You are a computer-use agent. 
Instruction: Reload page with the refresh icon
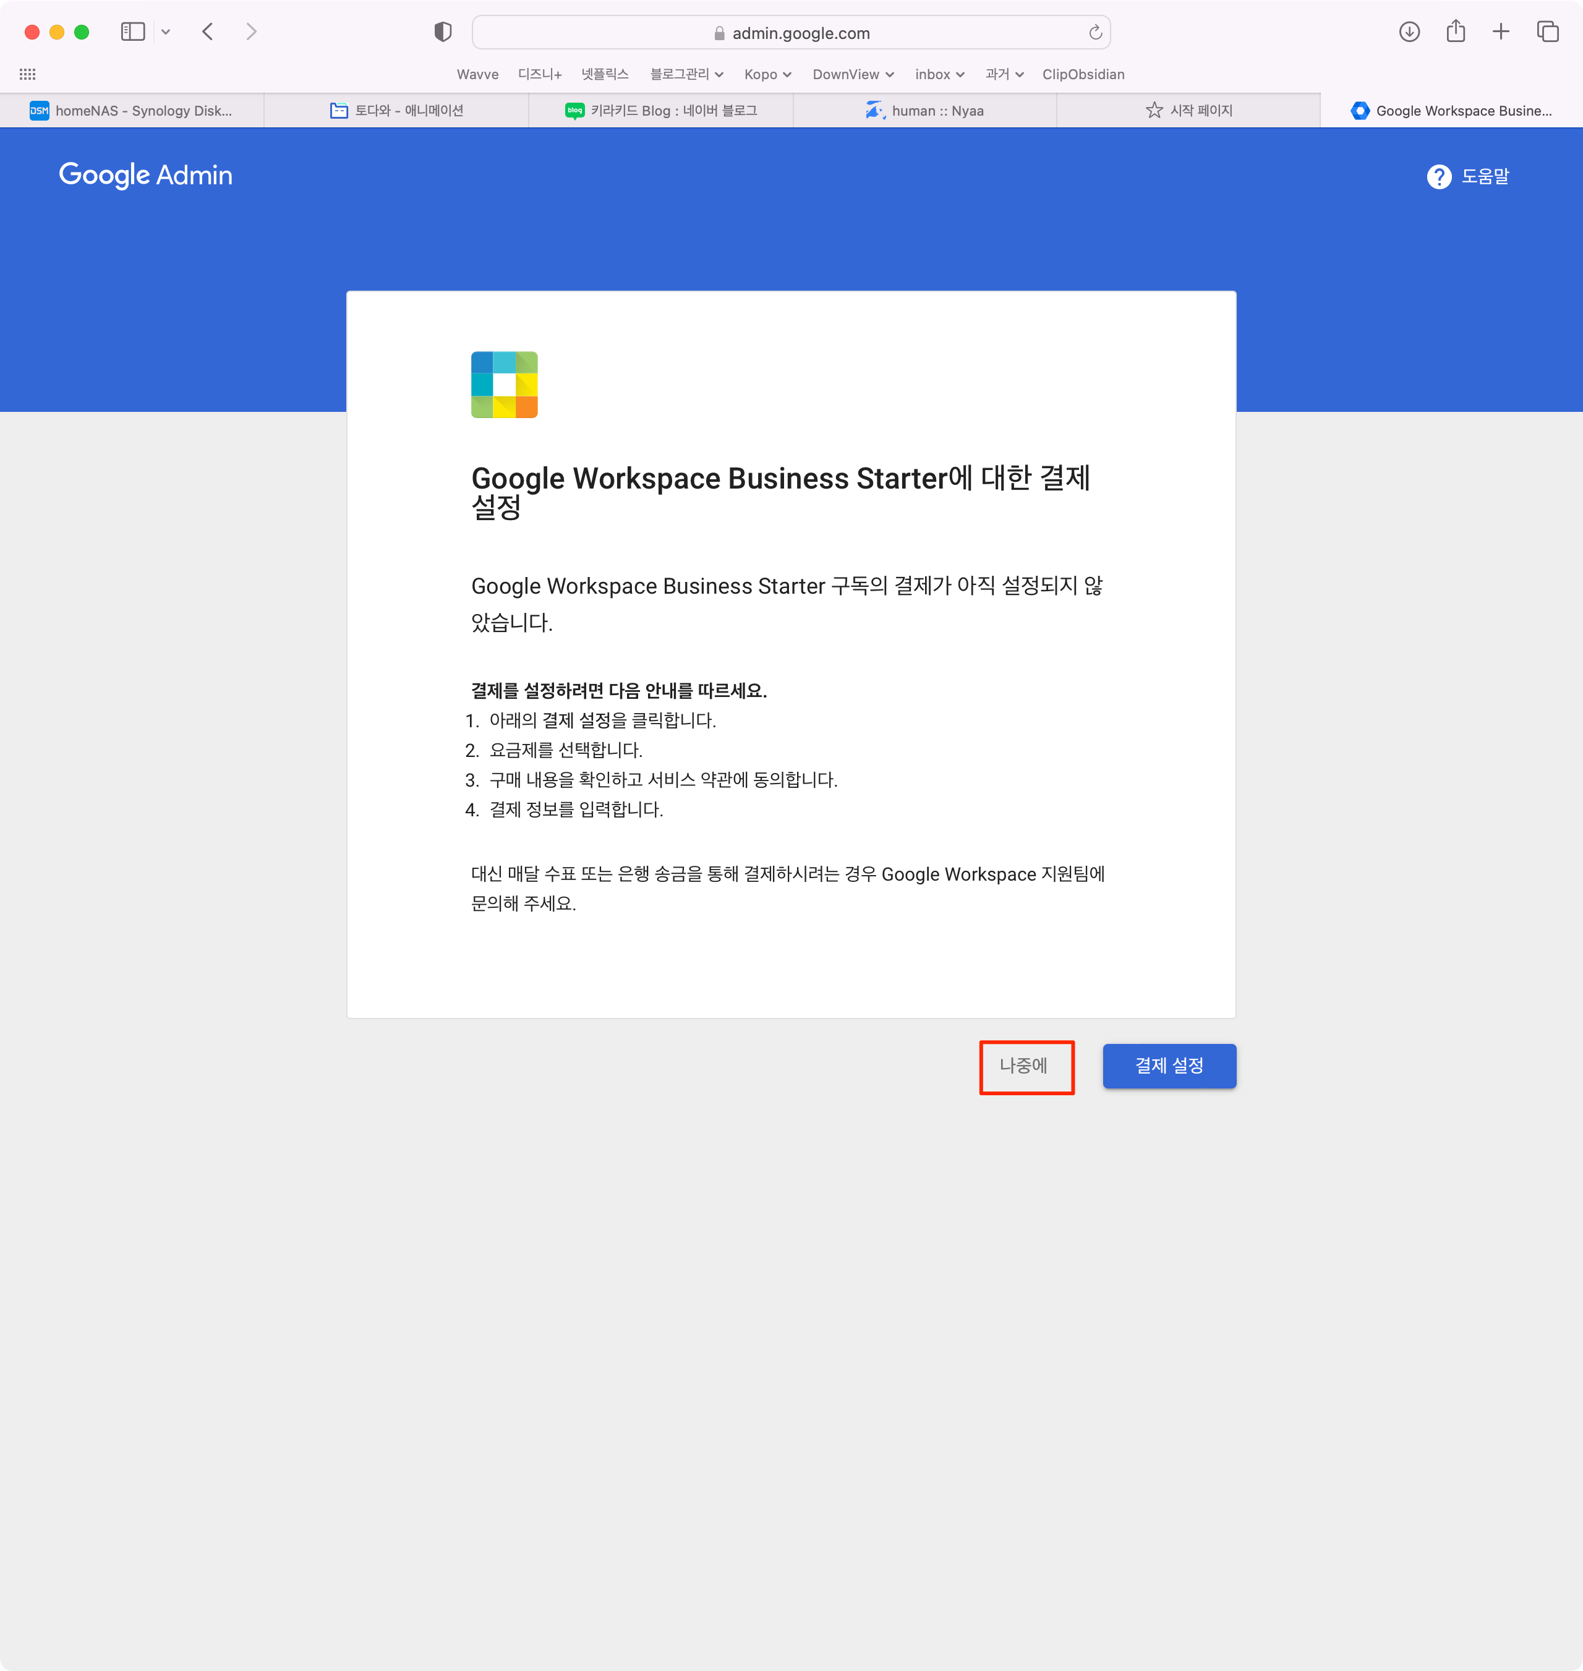[1094, 33]
